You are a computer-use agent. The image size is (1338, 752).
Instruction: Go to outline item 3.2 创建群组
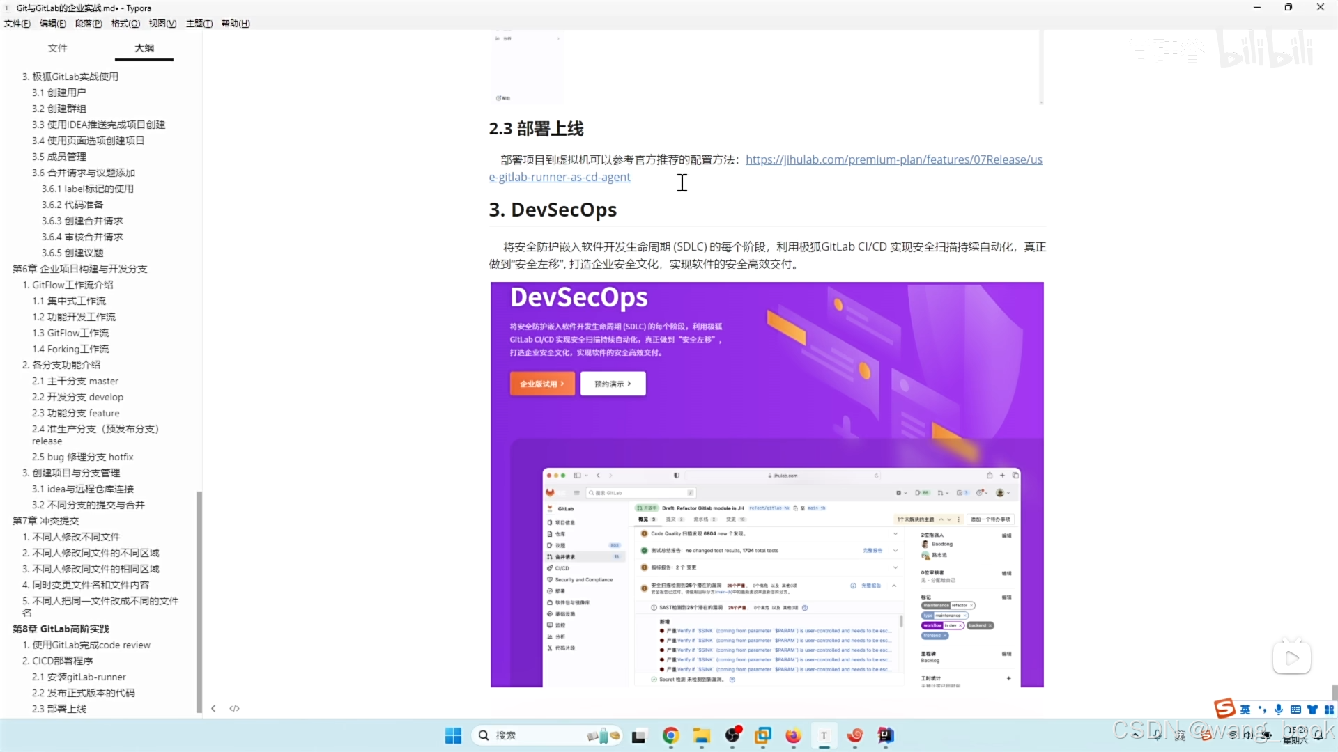click(59, 109)
